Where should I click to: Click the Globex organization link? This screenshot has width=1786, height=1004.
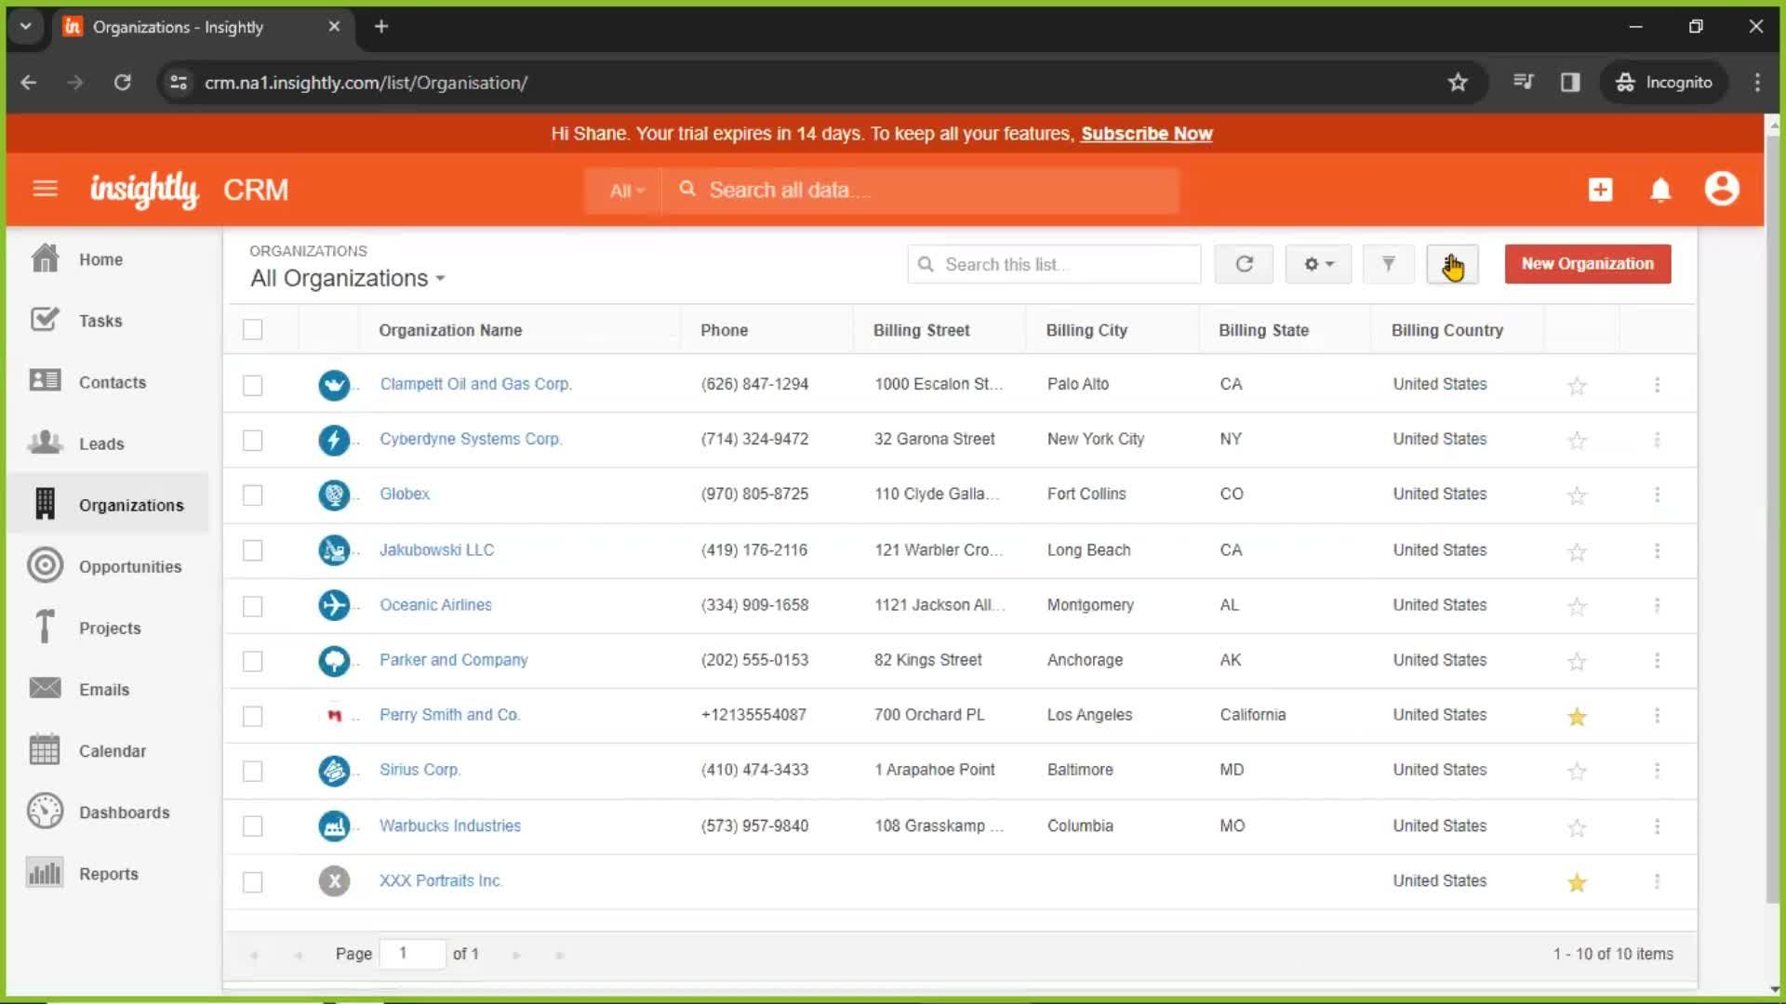(404, 493)
